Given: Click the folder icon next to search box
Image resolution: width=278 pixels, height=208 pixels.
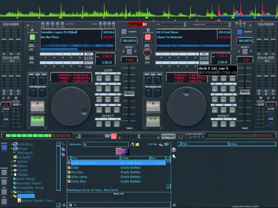Looking at the screenshot, I should [x=137, y=144].
